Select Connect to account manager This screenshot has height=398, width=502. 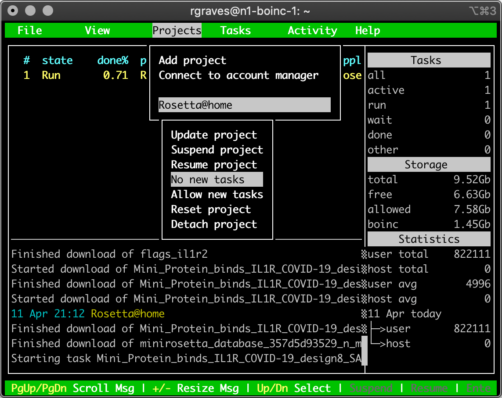point(238,75)
